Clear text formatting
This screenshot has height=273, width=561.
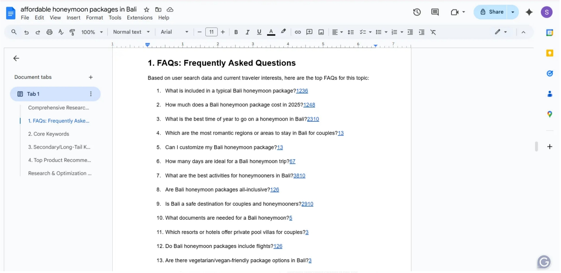433,32
